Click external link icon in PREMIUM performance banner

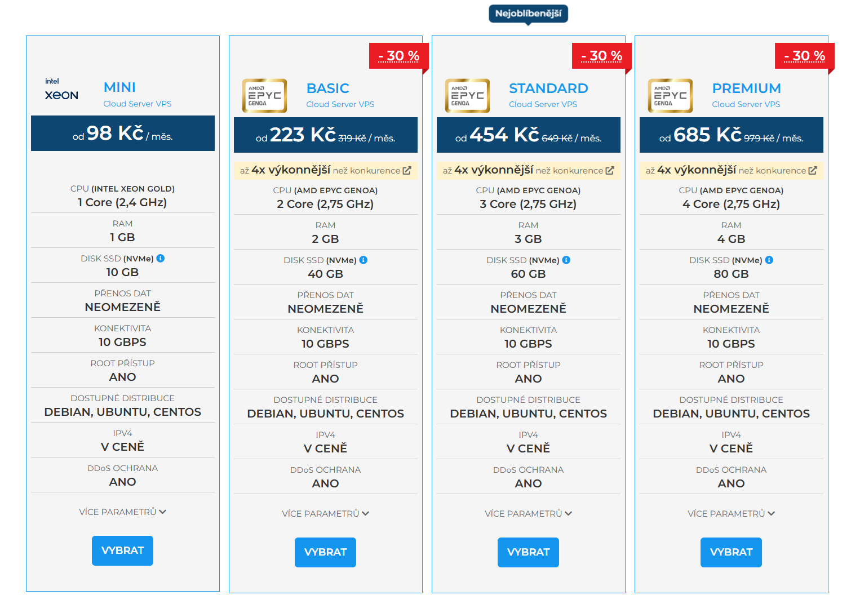tap(813, 170)
